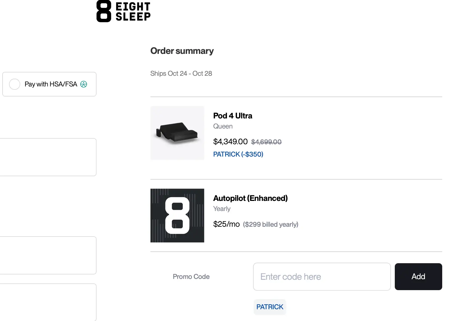Screen dimensions: 454x321
Task: Open the Autopilot '8' product image
Action: [177, 215]
